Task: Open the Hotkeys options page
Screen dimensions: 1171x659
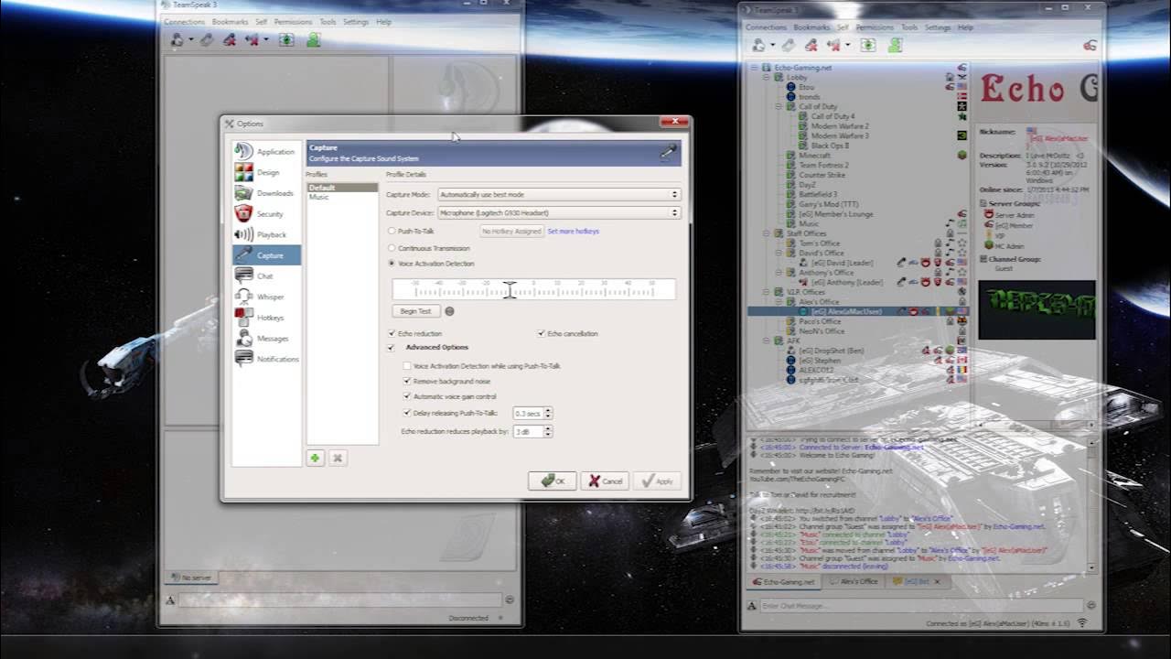Action: coord(266,318)
